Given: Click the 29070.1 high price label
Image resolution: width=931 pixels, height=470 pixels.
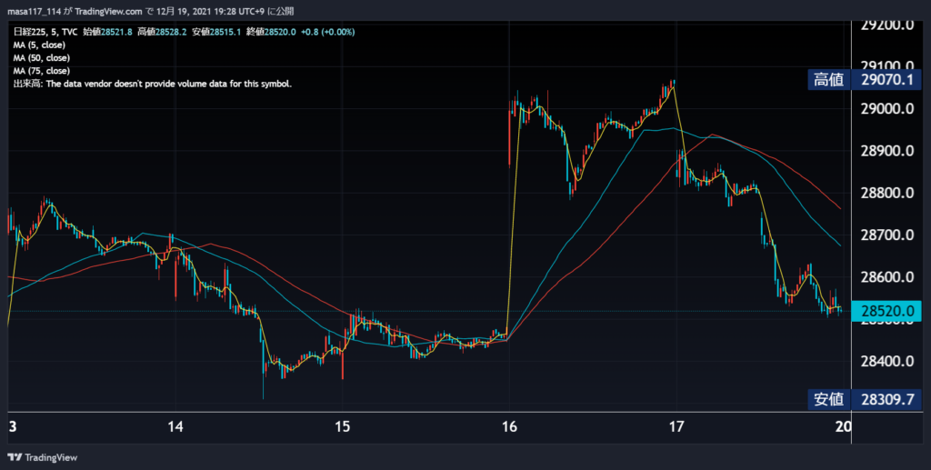Looking at the screenshot, I should [x=887, y=79].
